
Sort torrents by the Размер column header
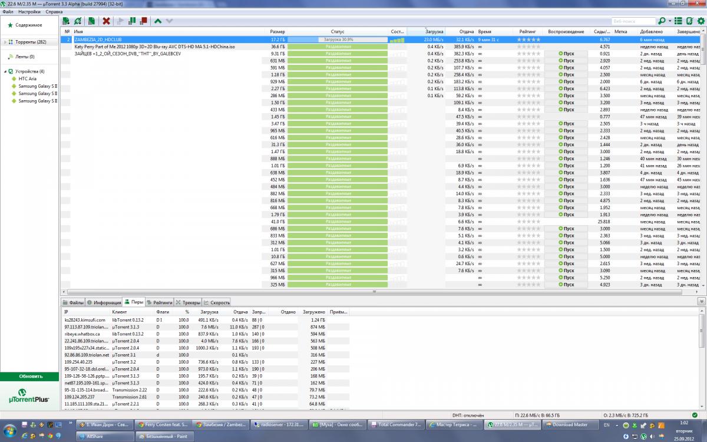pyautogui.click(x=277, y=31)
